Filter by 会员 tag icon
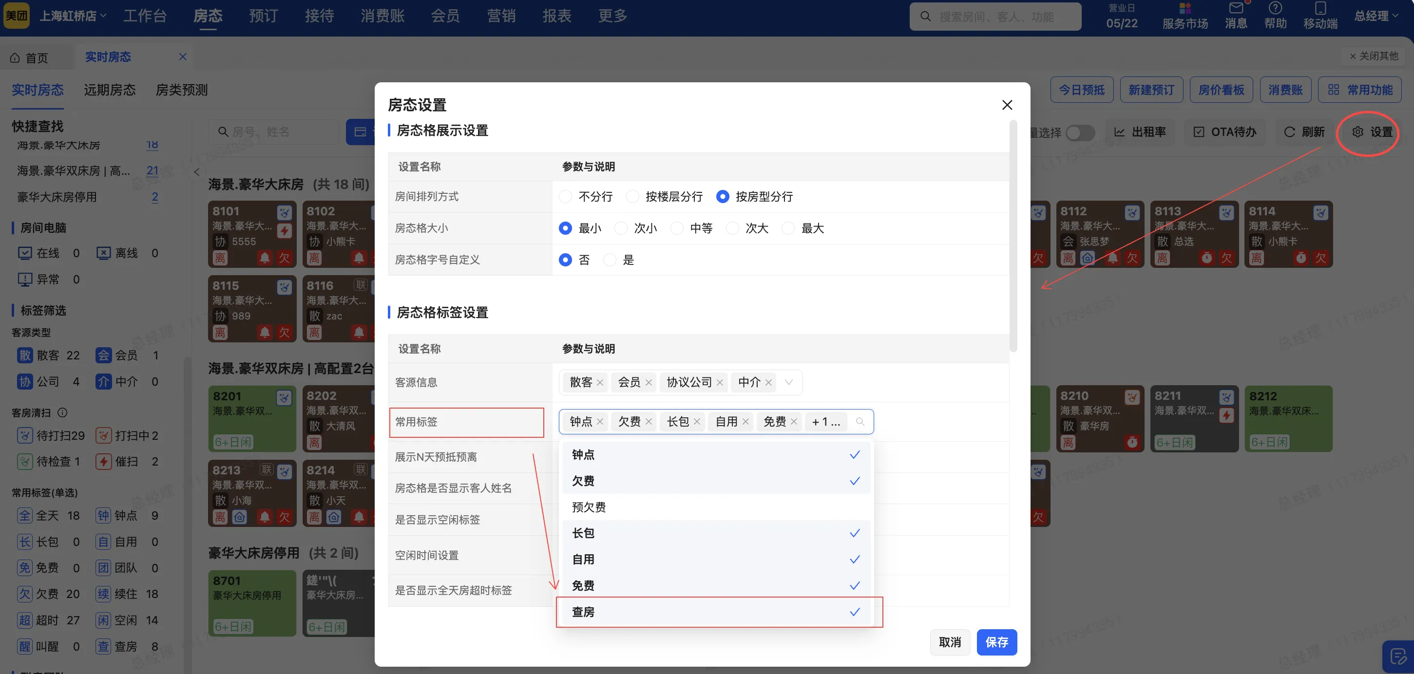The image size is (1414, 674). pyautogui.click(x=103, y=356)
